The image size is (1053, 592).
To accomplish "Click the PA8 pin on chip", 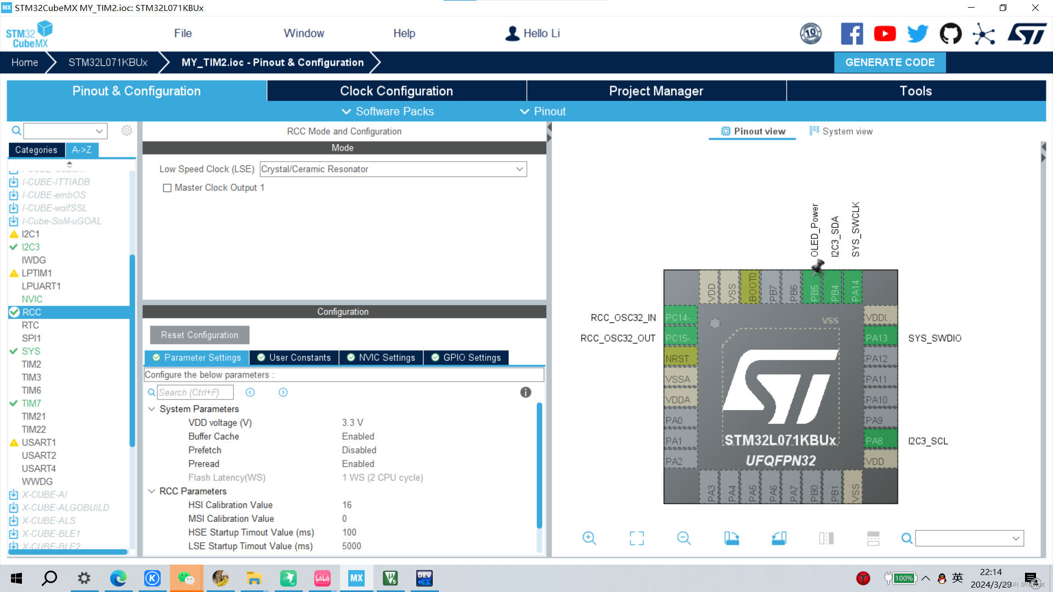I will click(x=880, y=441).
